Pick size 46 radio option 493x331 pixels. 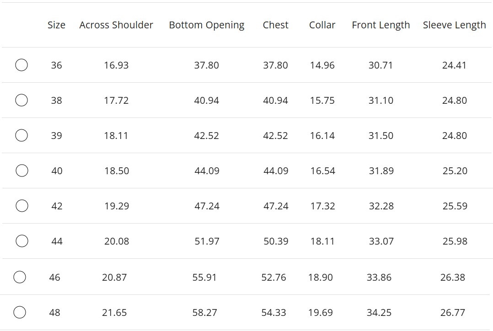20,277
